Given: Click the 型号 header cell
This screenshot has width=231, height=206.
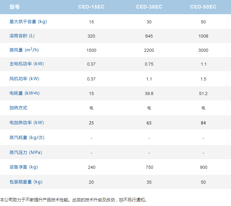Looking at the screenshot, I should coord(15,7).
